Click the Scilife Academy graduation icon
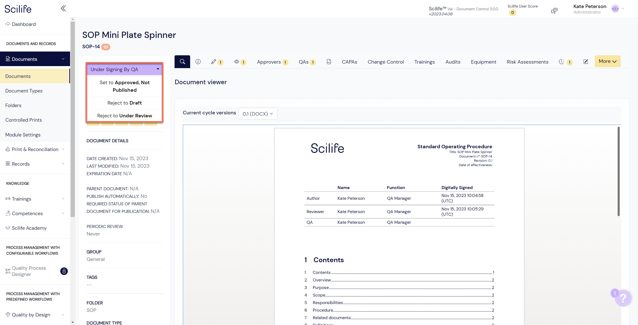The image size is (638, 325). 8,228
